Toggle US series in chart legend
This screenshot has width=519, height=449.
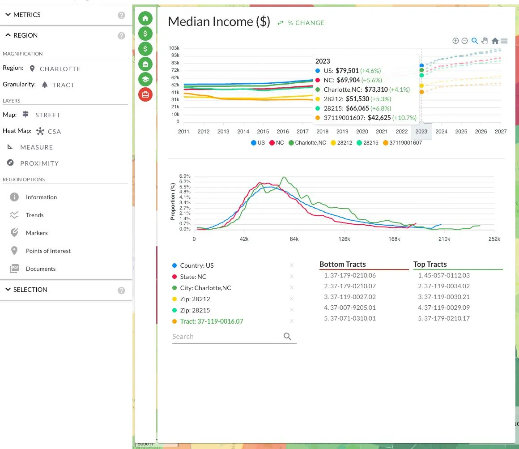coord(258,143)
